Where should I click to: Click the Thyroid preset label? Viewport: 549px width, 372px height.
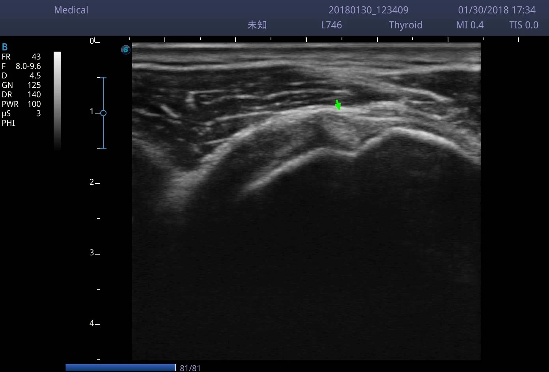pos(405,25)
